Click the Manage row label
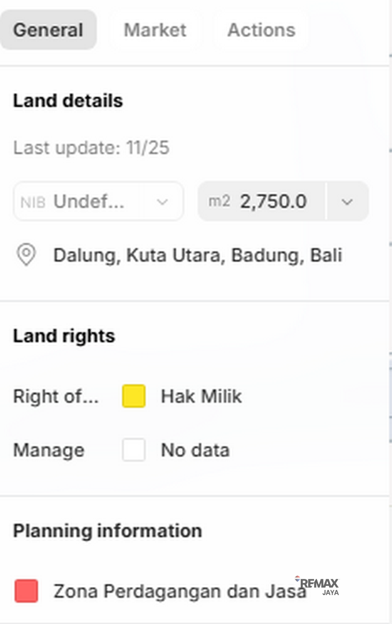Screen dimensions: 392x624 click(48, 450)
